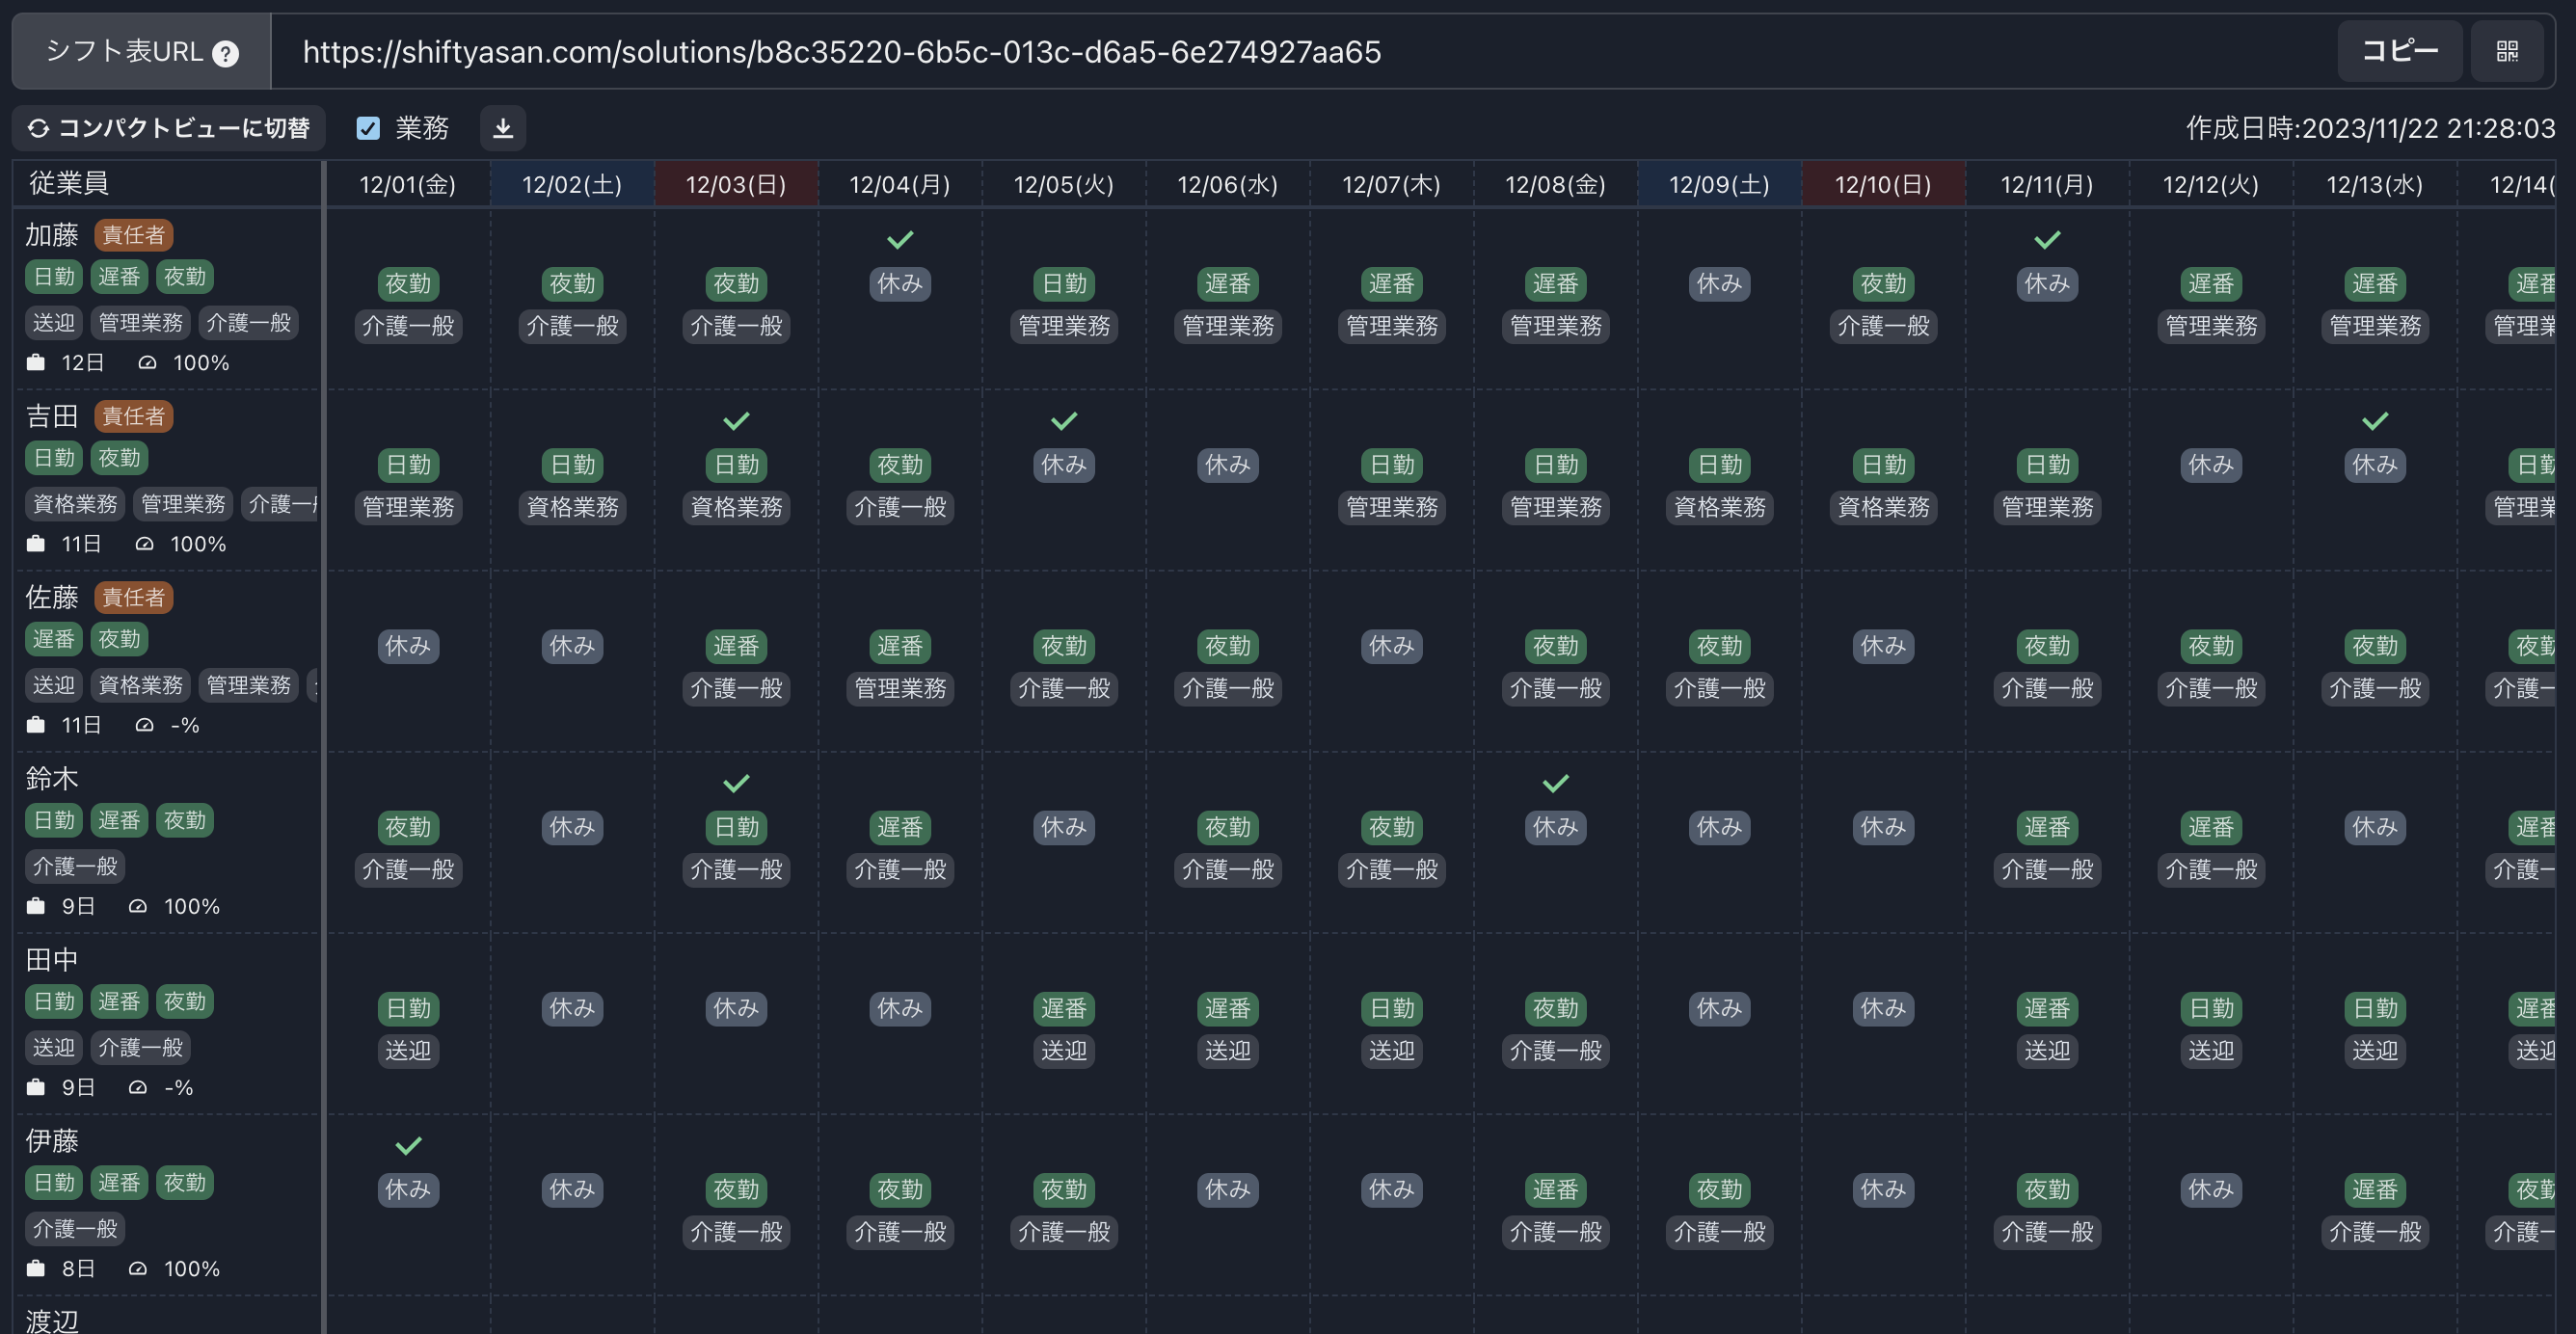
Task: Click the checkmark above 加藤's 12/11 休み
Action: [x=2047, y=240]
